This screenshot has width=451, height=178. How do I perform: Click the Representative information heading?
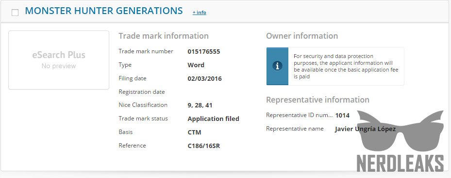point(318,100)
